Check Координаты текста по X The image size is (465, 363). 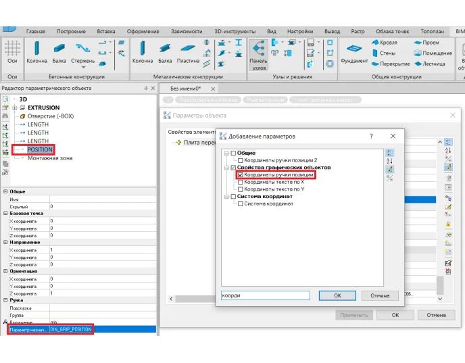coord(241,182)
